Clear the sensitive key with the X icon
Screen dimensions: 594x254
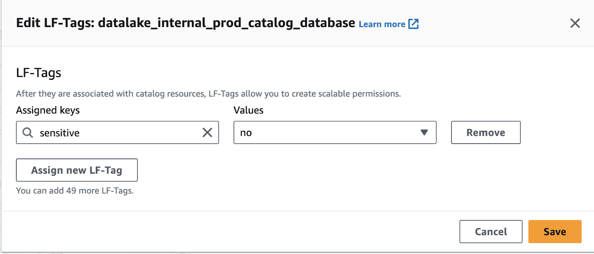207,133
